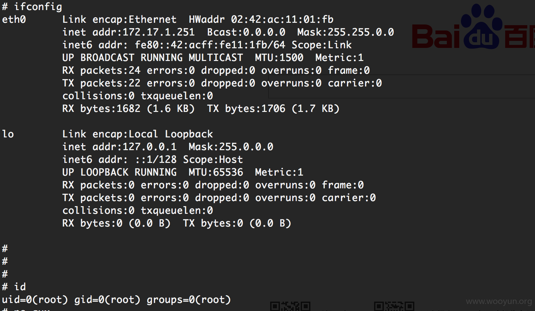The image size is (535, 311).
Task: Click the Mask:255.255.0.0 text
Action: point(346,32)
